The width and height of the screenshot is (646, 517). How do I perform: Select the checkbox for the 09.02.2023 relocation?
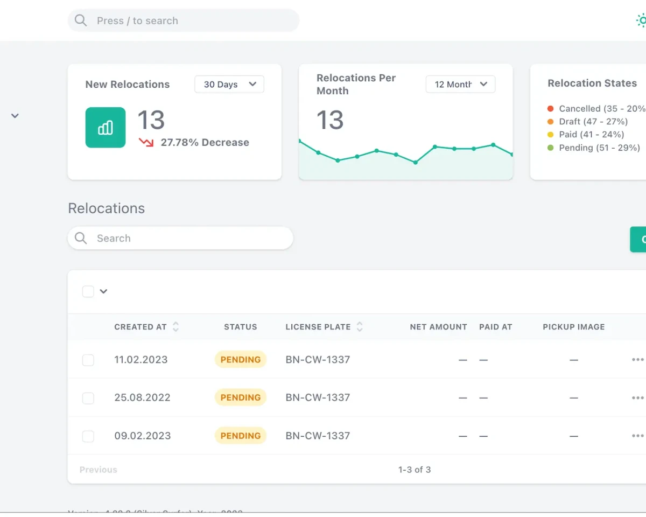point(88,436)
